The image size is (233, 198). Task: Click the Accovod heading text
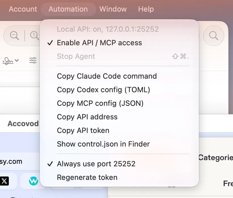tap(23, 124)
